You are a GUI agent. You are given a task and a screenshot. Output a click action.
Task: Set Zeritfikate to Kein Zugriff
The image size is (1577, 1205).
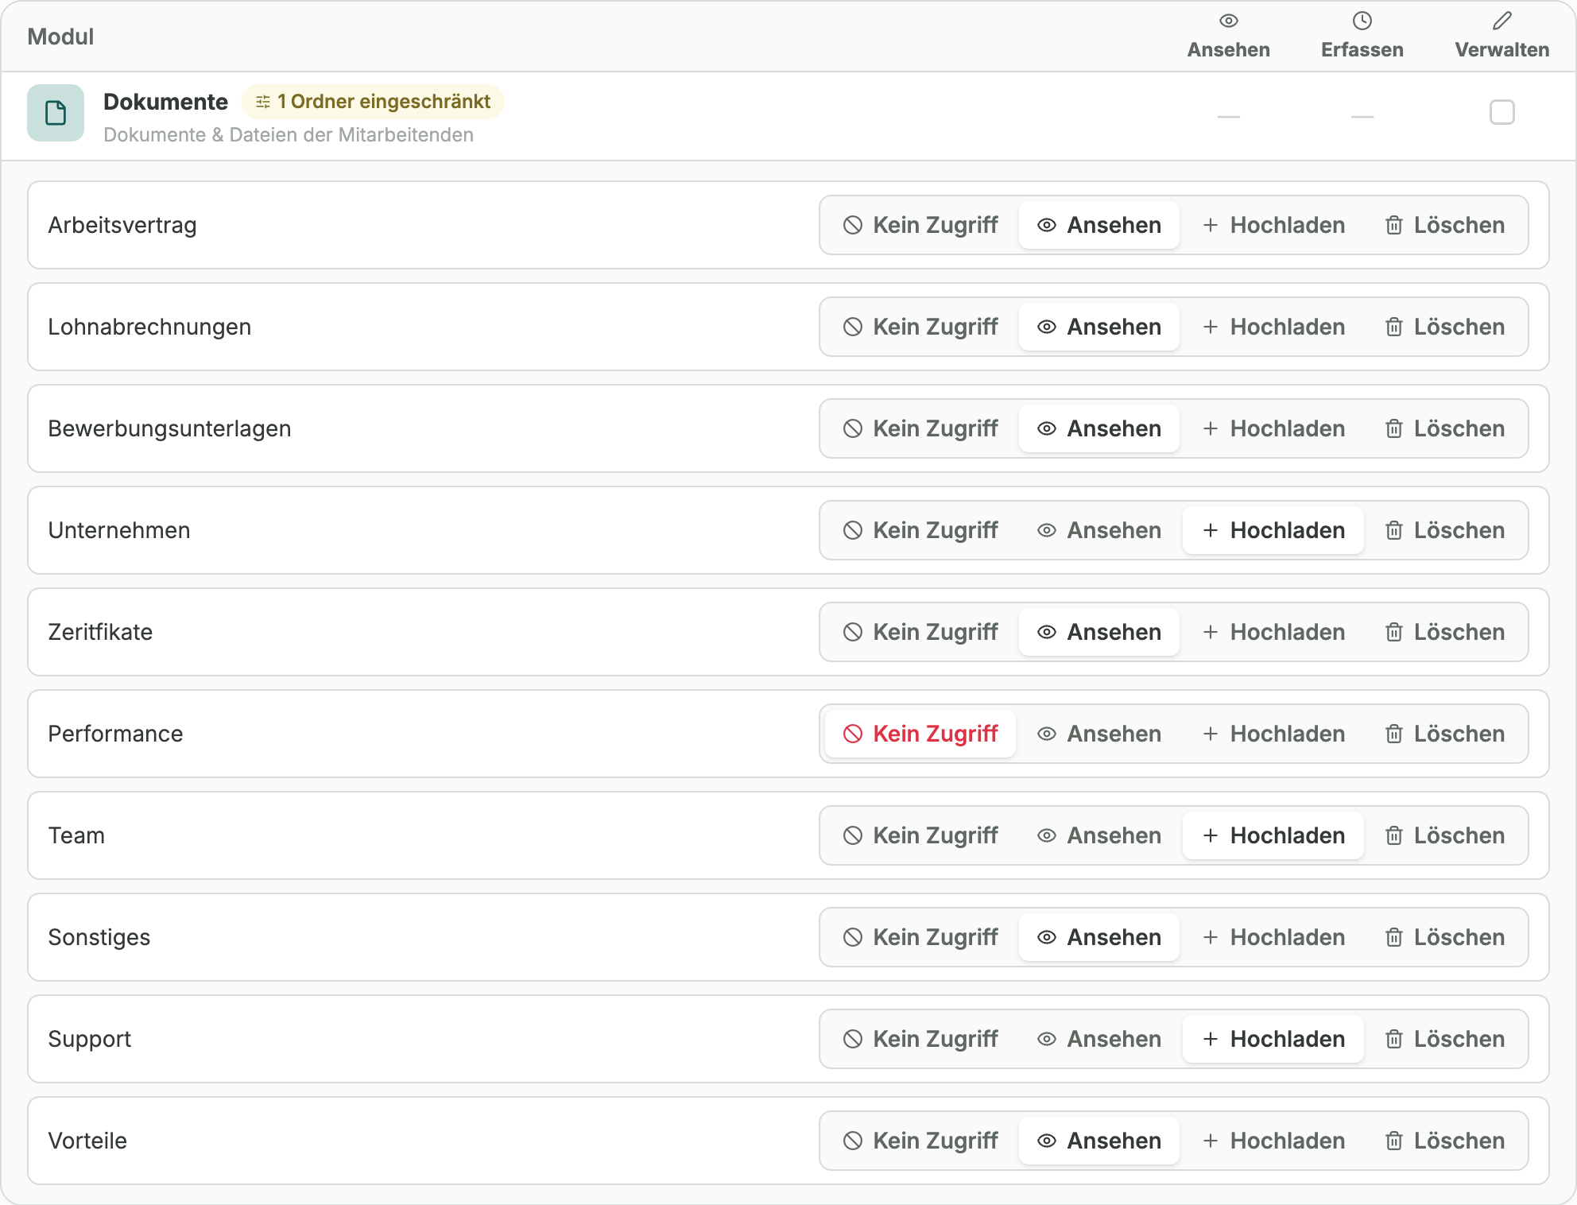point(920,632)
